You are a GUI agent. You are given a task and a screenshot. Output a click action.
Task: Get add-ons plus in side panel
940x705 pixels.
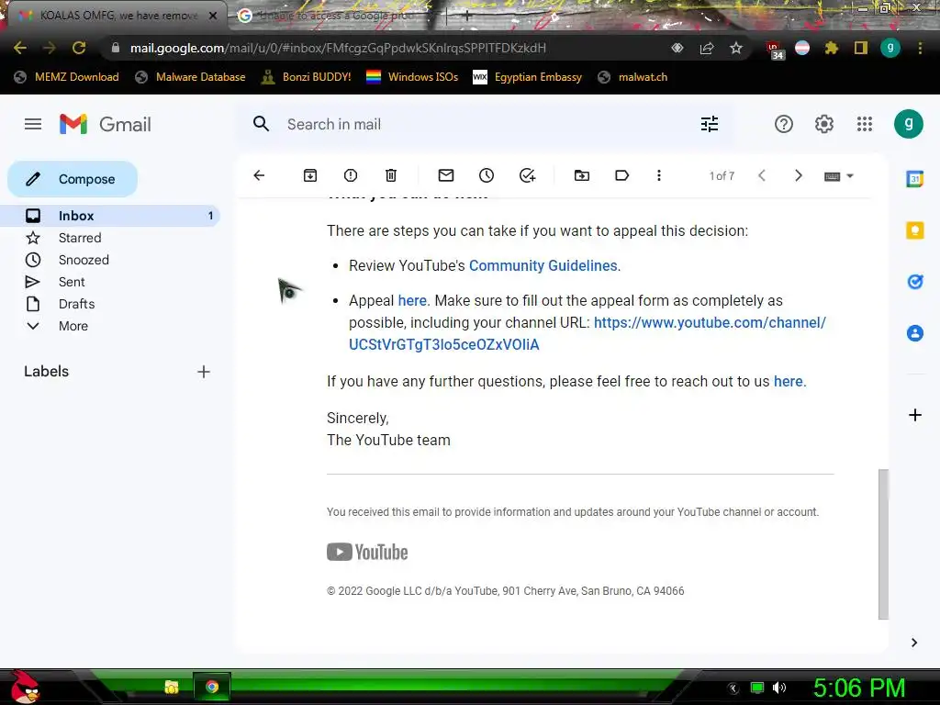[915, 415]
